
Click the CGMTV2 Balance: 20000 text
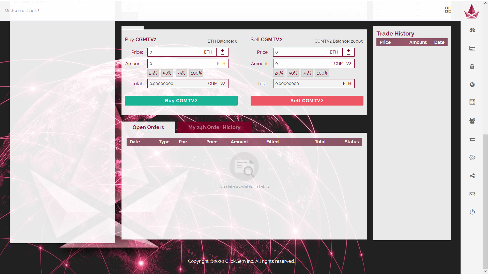tap(339, 41)
